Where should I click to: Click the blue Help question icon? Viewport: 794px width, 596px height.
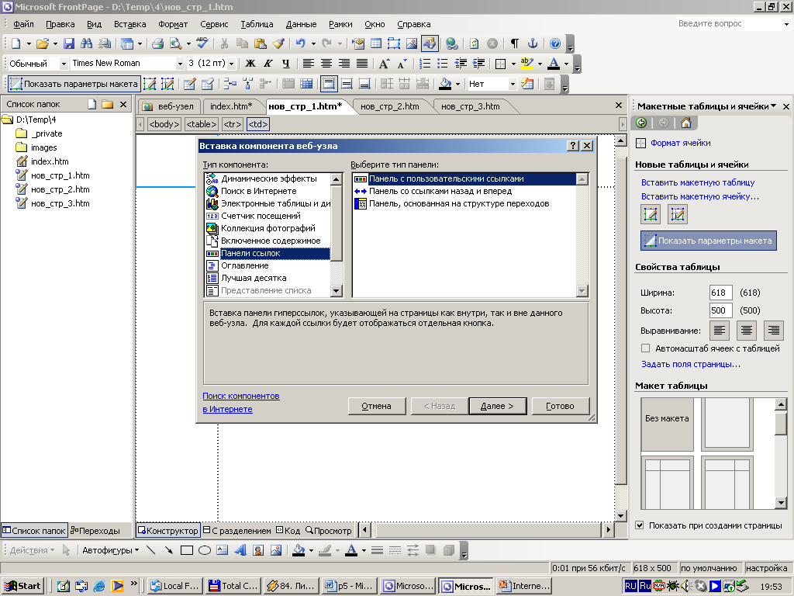tap(555, 43)
